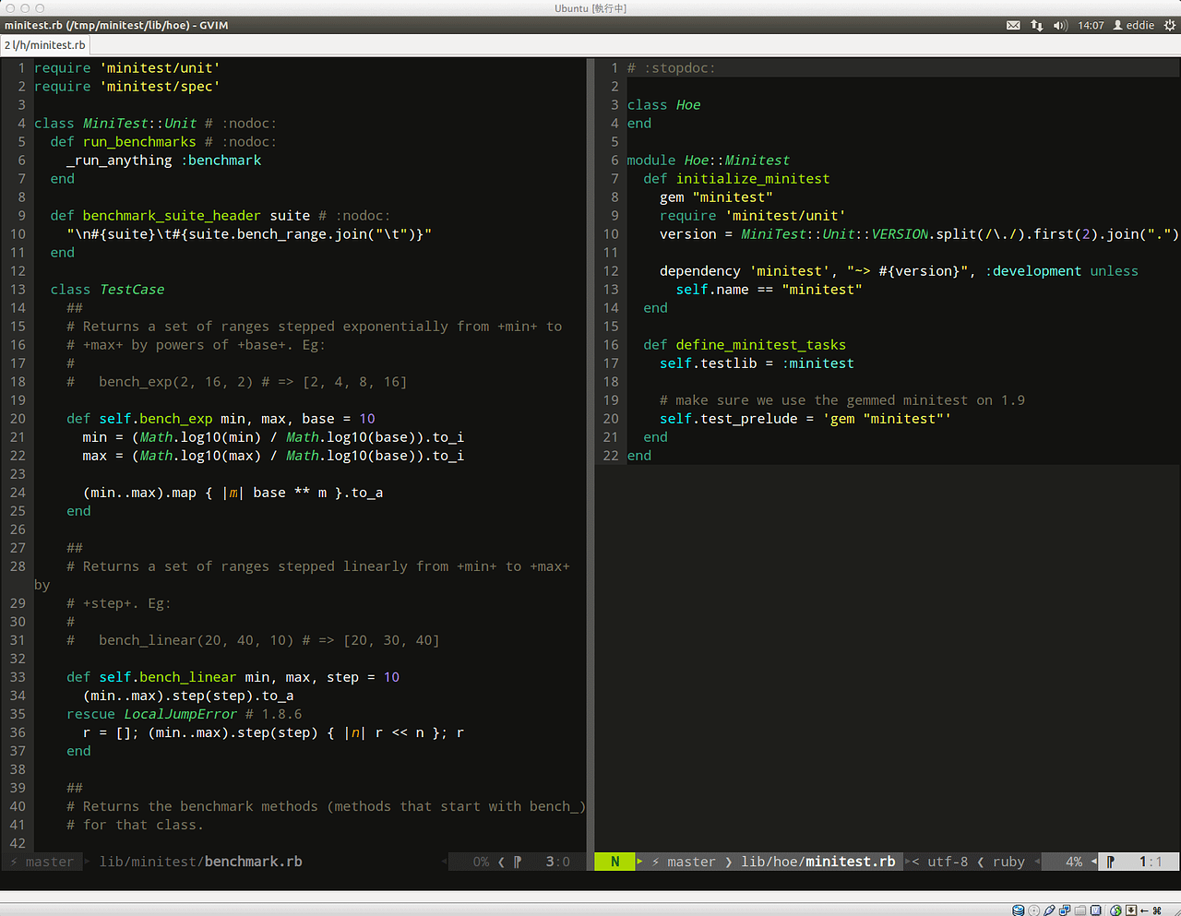1181x916 pixels.
Task: Click 'master' branch in right statusline
Action: pyautogui.click(x=691, y=862)
